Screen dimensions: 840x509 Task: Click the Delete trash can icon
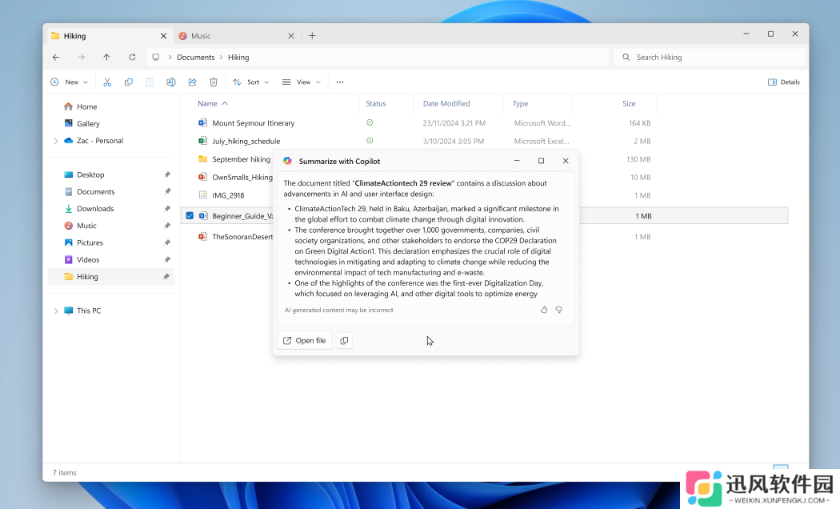coord(214,82)
